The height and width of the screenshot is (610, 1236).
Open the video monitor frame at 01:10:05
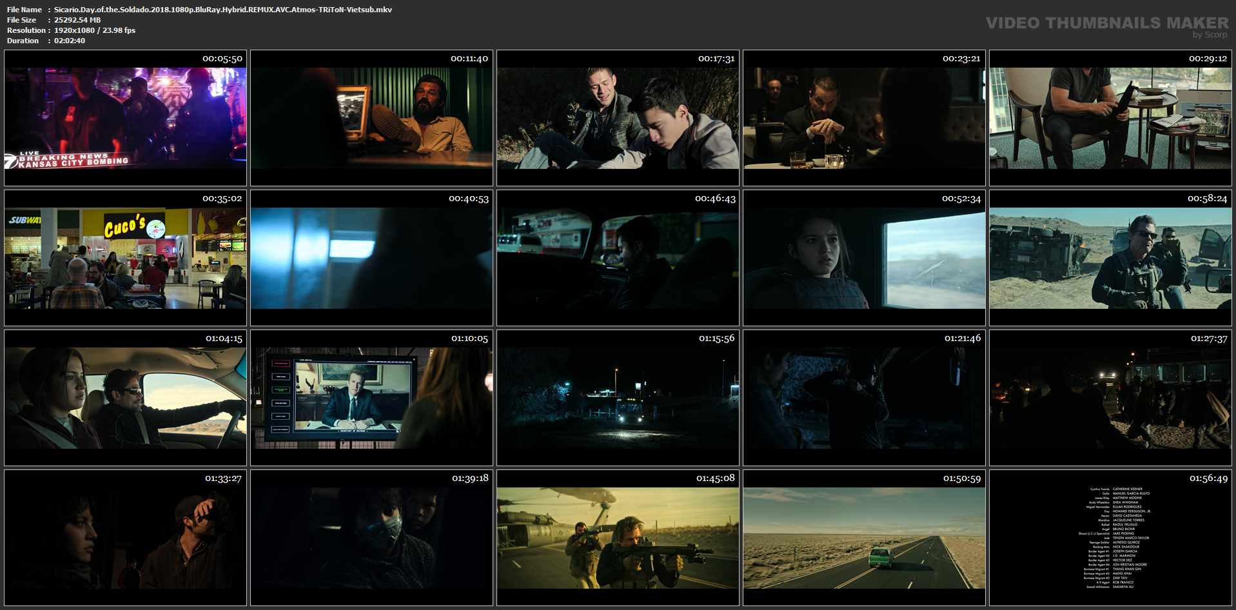[371, 398]
